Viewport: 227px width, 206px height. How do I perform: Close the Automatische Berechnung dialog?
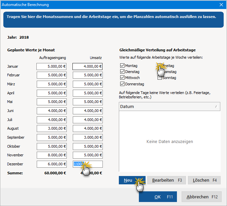(221, 5)
